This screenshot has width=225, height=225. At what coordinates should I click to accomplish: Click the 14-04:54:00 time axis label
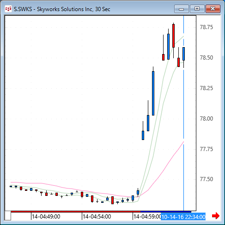pos(97,217)
